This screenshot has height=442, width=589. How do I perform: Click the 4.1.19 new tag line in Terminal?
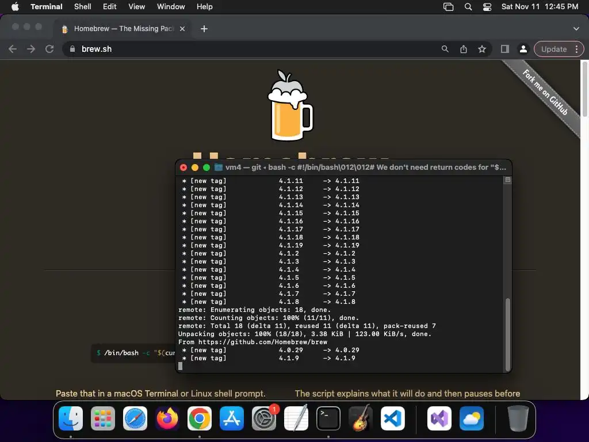270,245
